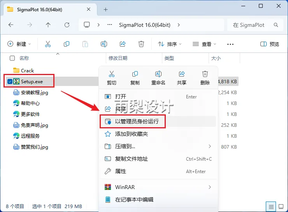The height and width of the screenshot is (212, 288).
Task: Open the toolbar See more ellipsis menu
Action: (x=230, y=44)
